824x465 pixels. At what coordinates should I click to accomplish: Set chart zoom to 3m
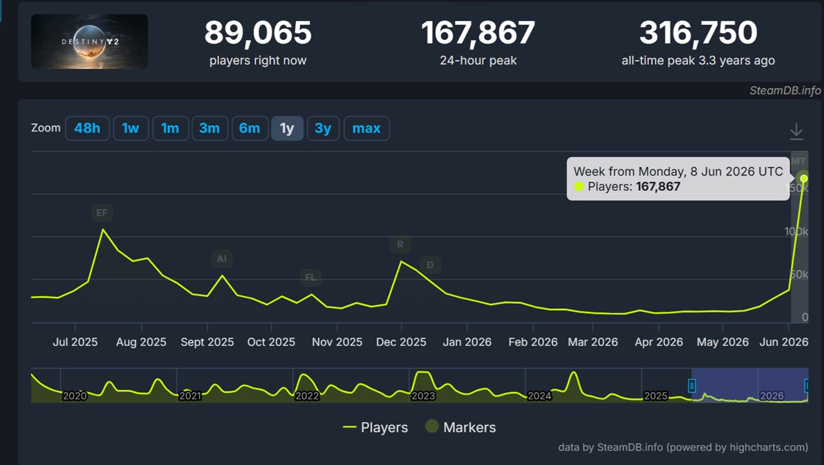[x=210, y=128]
